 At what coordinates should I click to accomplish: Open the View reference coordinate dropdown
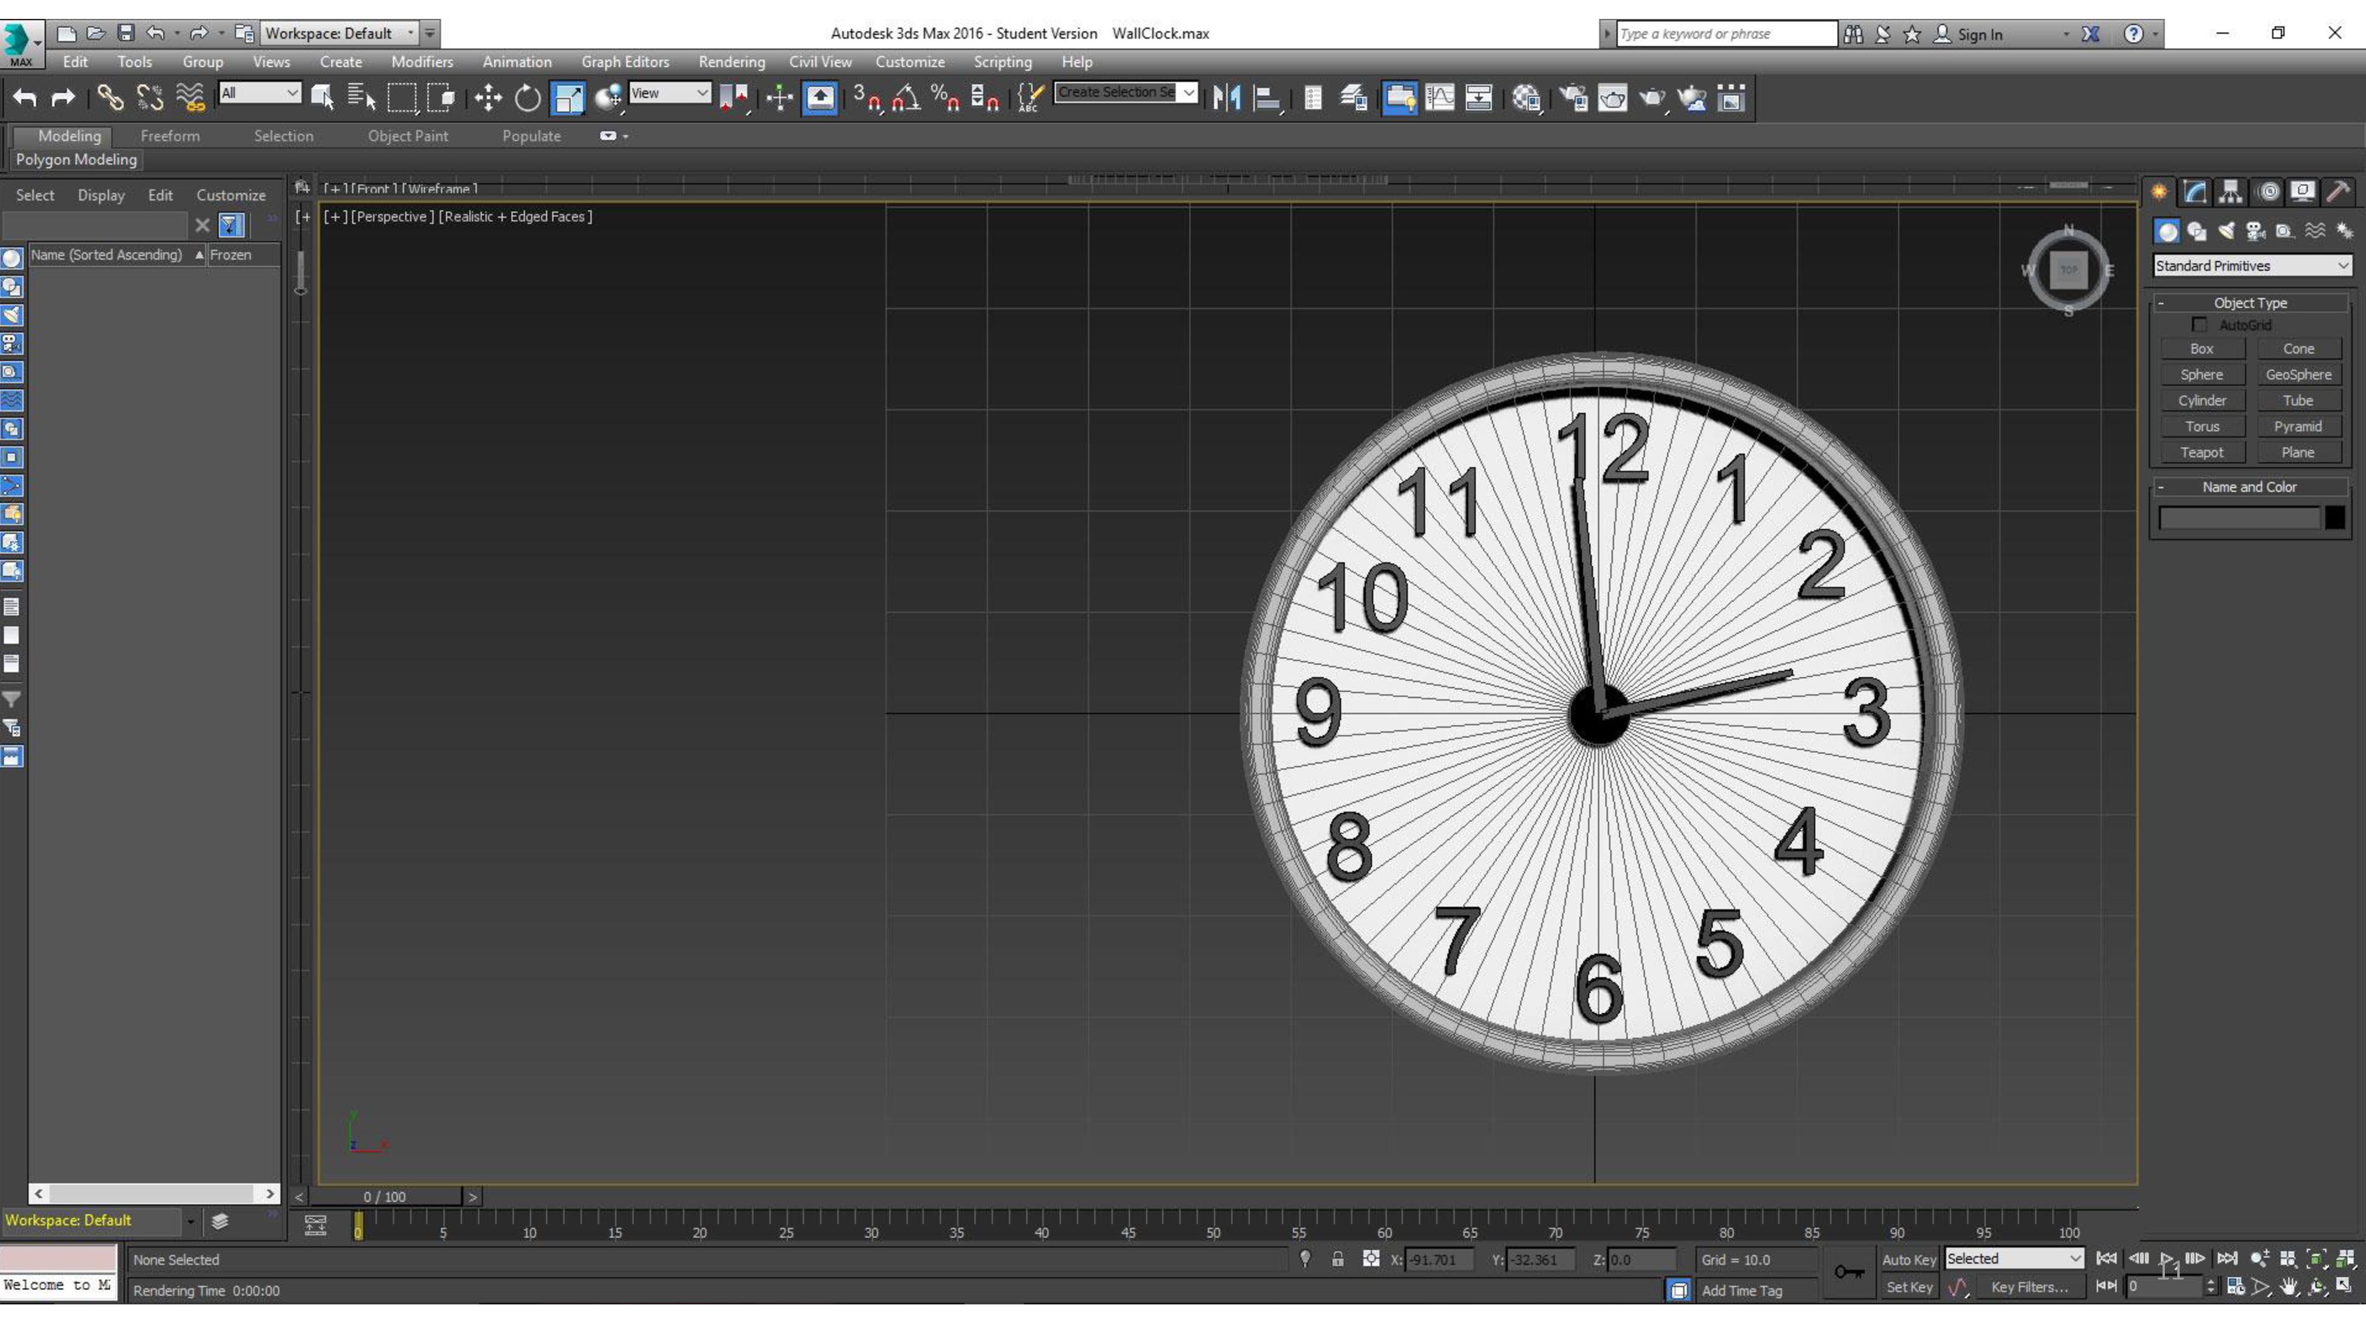pyautogui.click(x=670, y=93)
